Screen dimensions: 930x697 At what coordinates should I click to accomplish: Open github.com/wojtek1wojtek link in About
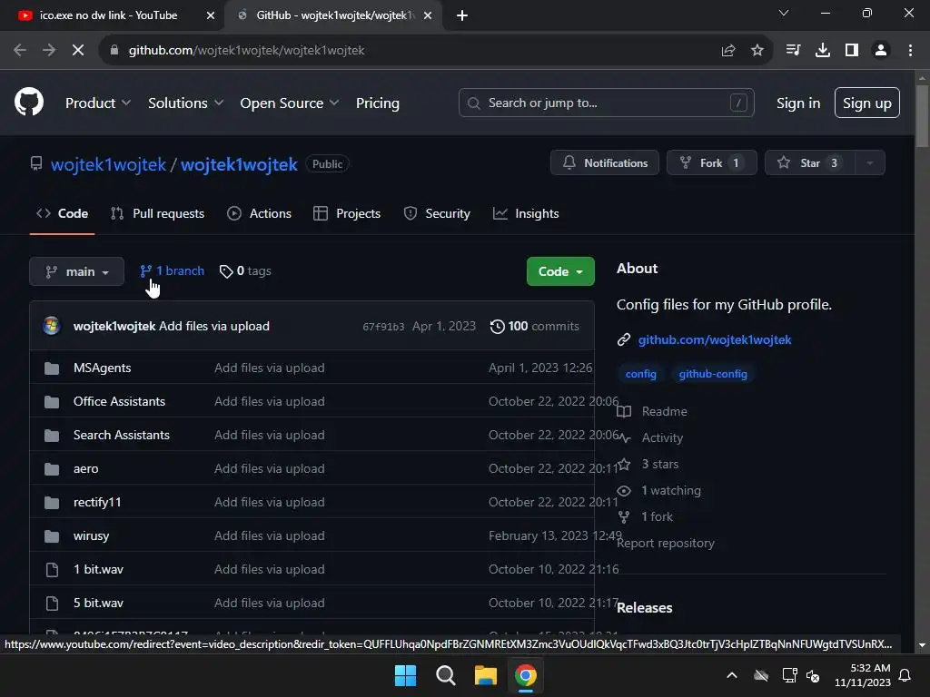tap(714, 339)
